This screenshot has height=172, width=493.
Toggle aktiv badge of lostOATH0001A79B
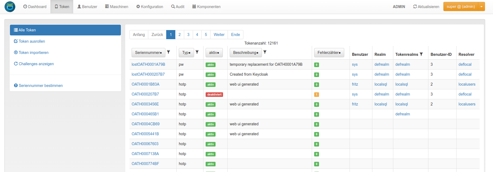pyautogui.click(x=210, y=65)
